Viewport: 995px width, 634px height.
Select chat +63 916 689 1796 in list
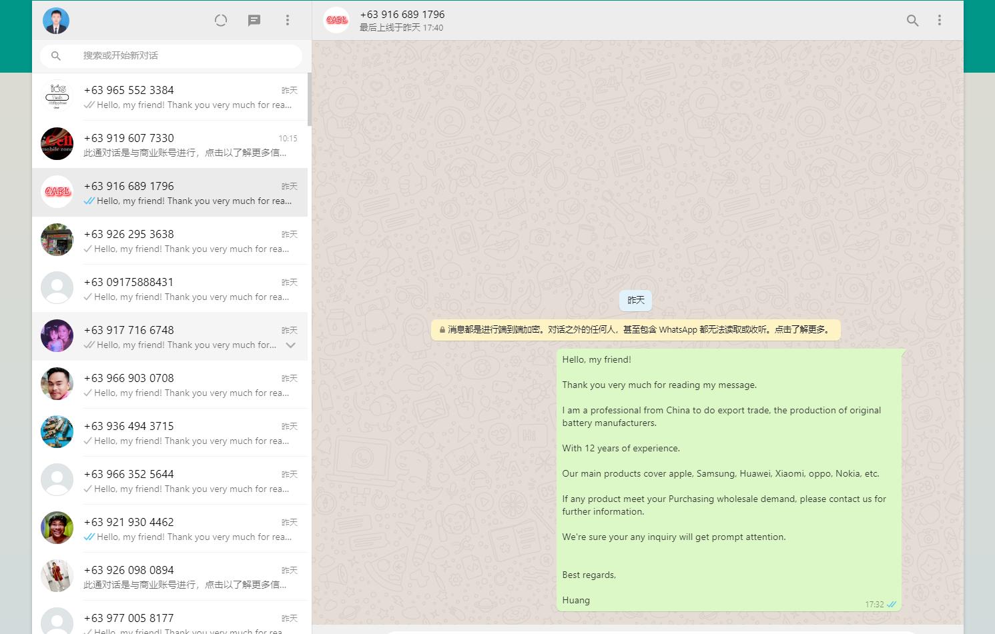click(170, 193)
